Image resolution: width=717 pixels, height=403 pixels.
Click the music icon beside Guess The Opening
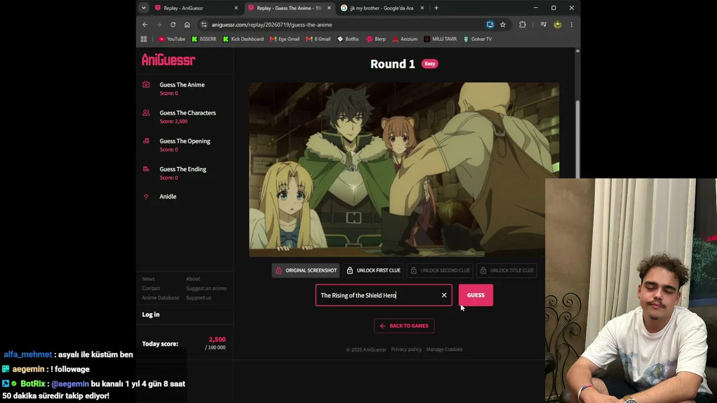(x=146, y=141)
